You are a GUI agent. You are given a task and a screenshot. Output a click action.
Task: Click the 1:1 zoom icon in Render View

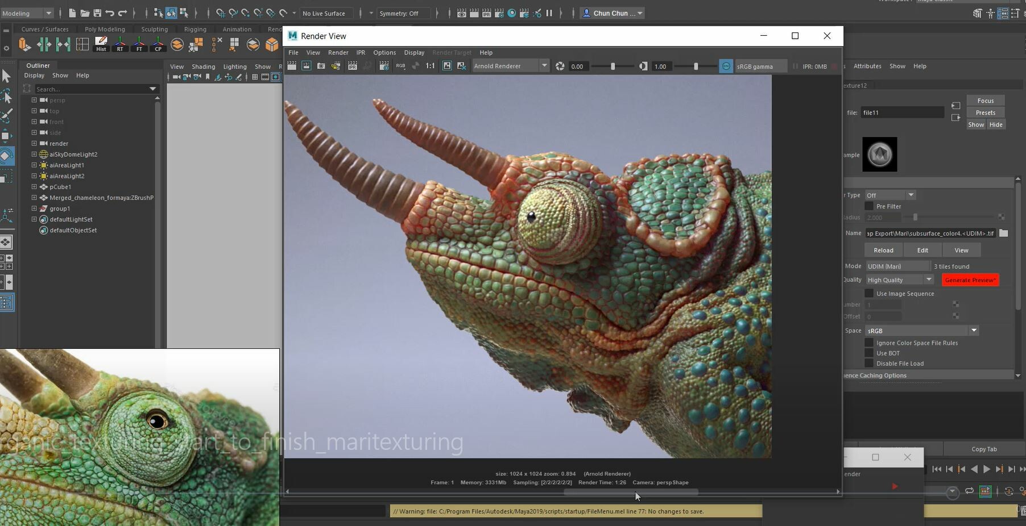point(430,66)
